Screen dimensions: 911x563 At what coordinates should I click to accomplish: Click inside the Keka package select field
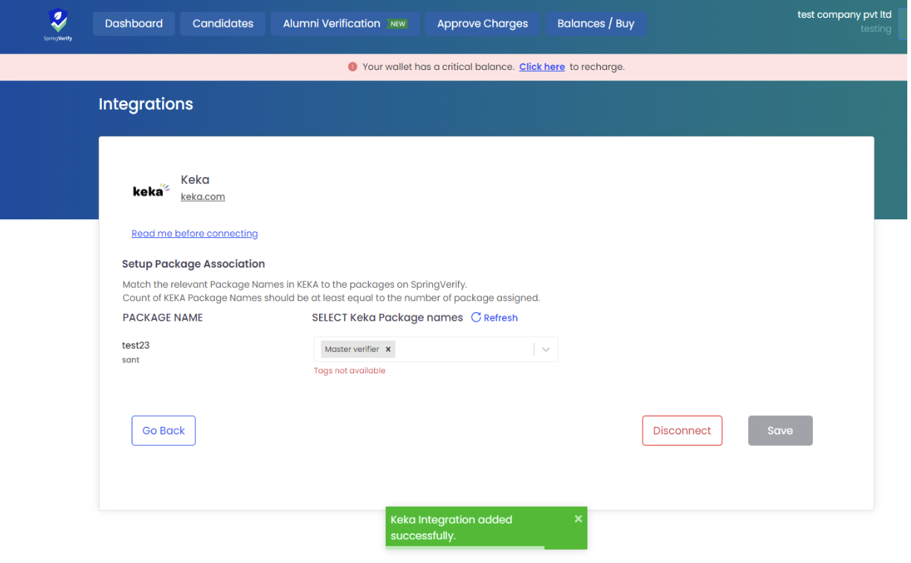pos(461,350)
